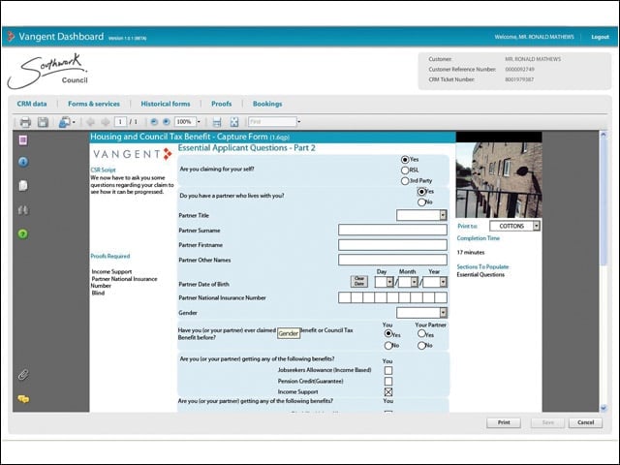Open the Year dropdown for partner birth date
620x465 pixels.
point(444,282)
